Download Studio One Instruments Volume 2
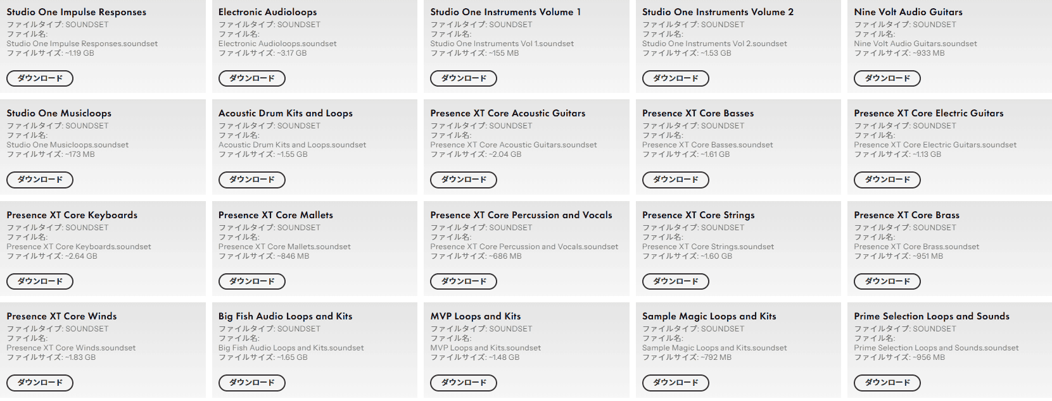 (675, 78)
